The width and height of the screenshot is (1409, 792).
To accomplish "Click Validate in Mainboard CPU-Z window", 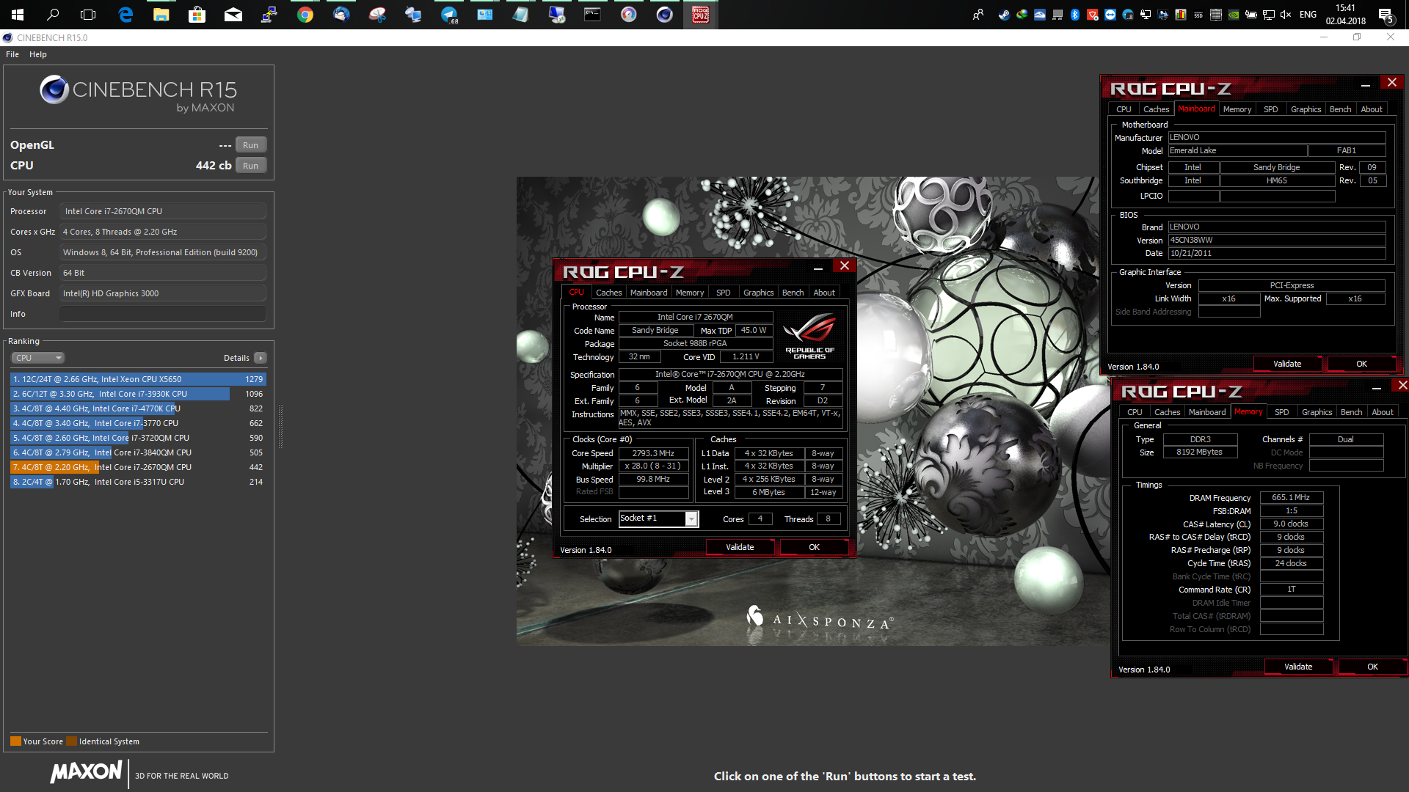I will [x=1287, y=364].
